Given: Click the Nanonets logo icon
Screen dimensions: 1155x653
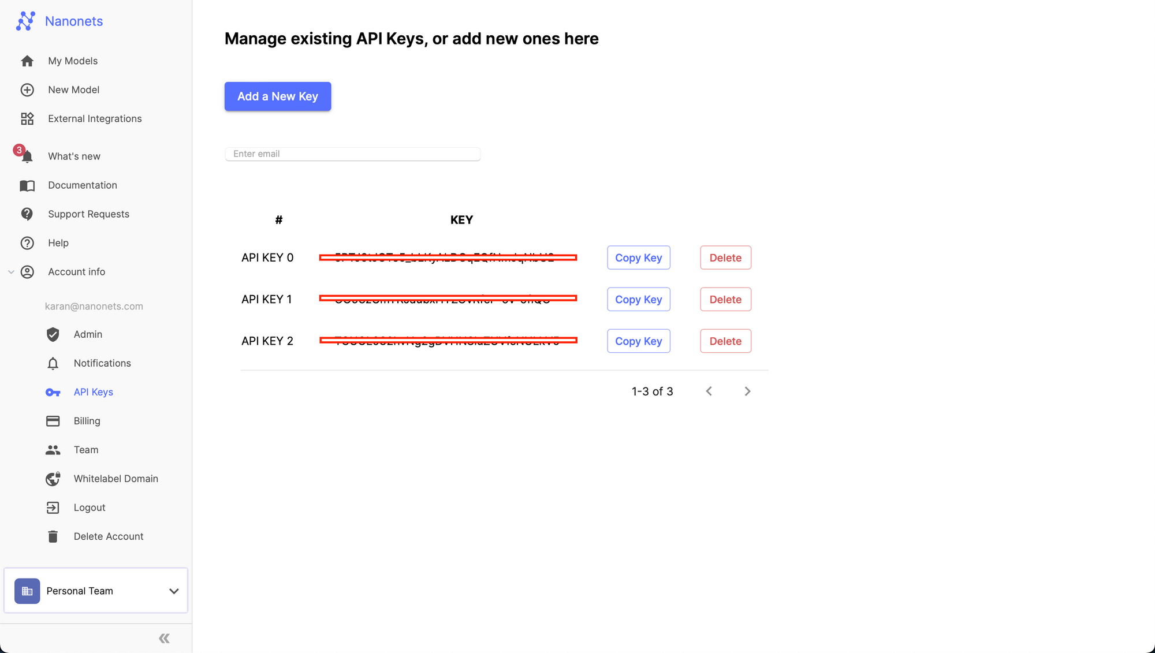Looking at the screenshot, I should click(25, 21).
